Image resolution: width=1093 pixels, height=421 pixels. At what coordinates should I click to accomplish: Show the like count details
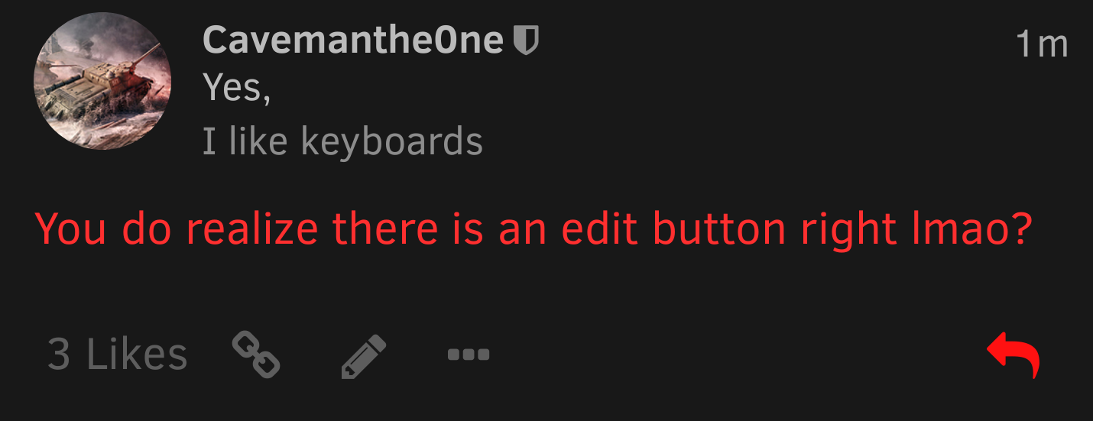click(117, 355)
